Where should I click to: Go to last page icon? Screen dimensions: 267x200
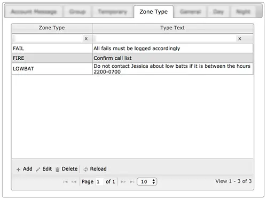132,182
